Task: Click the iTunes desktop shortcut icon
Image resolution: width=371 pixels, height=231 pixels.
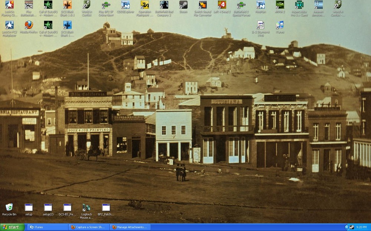Action: click(280, 25)
